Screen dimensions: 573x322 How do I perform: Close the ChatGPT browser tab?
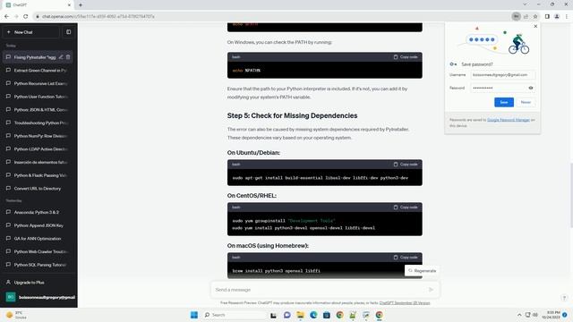(x=69, y=5)
